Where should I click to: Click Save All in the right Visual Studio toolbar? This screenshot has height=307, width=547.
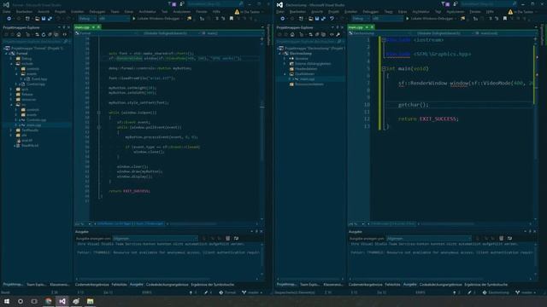tap(323, 19)
